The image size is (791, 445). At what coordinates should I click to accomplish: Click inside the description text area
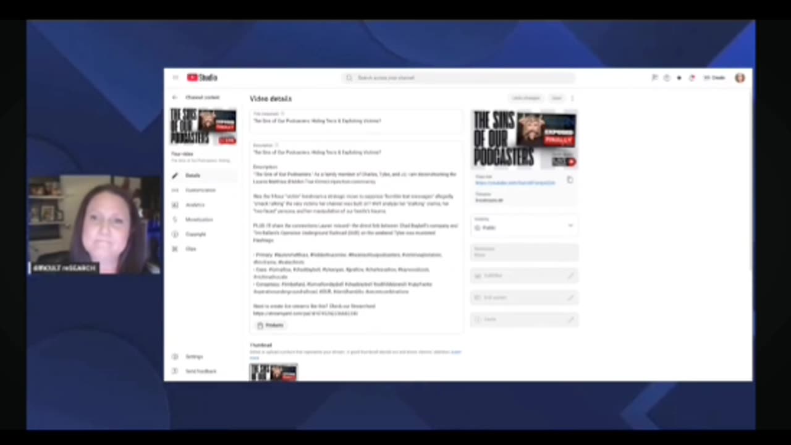pyautogui.click(x=356, y=236)
